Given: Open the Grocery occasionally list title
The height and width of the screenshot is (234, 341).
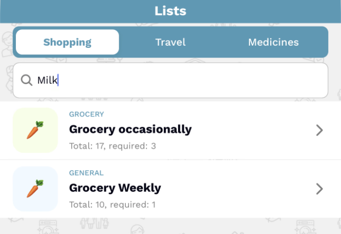Looking at the screenshot, I should (x=130, y=129).
